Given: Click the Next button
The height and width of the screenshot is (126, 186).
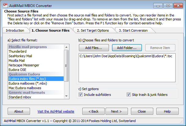Looking at the screenshot, I should coord(116,111).
